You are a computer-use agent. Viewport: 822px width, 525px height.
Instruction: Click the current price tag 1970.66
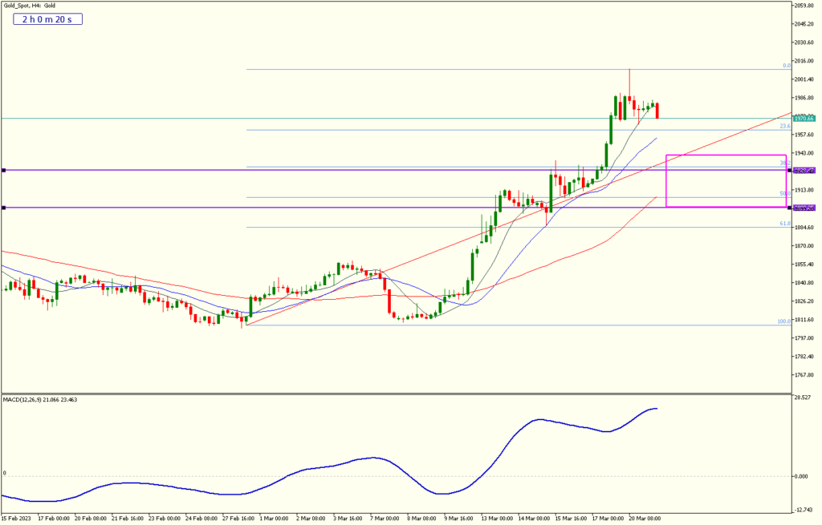pyautogui.click(x=804, y=119)
